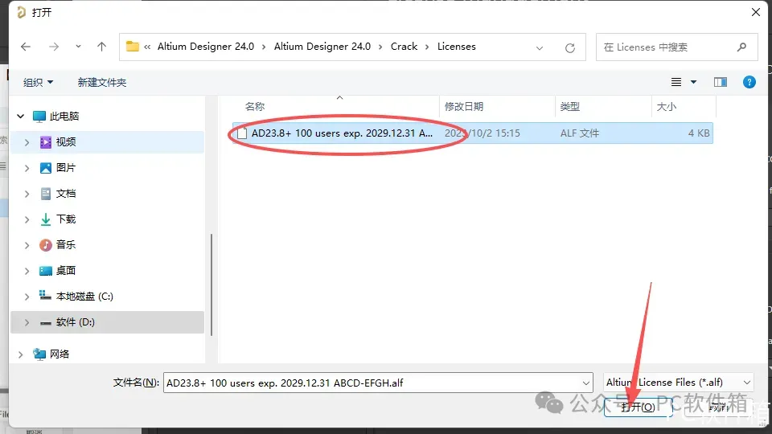Open help with the question mark icon
Image resolution: width=772 pixels, height=434 pixels.
tap(749, 82)
